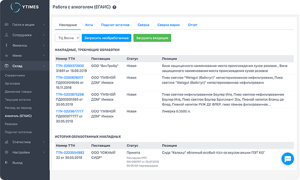Screen dimensions: 300x180
Task: Click the Сотрудники people icon
Action: click(x=6, y=35)
